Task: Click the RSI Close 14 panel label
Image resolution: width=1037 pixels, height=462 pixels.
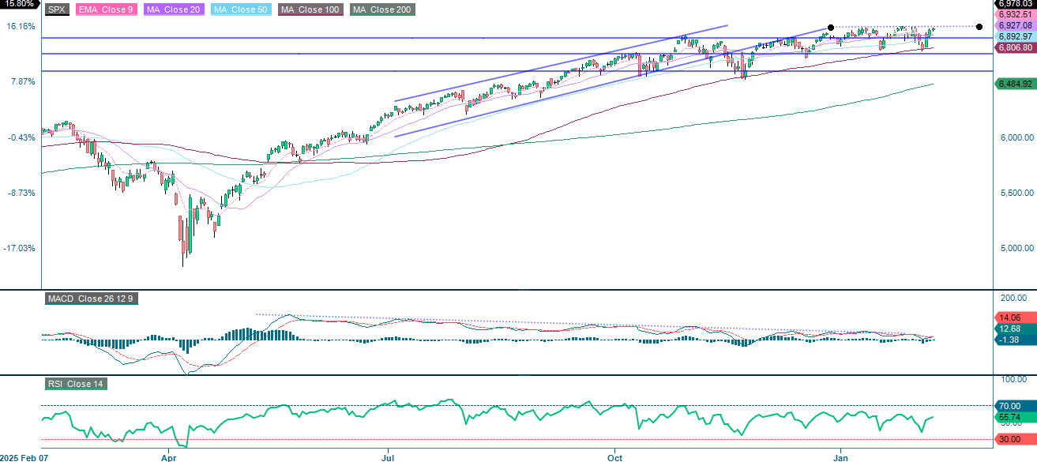Action: pos(77,385)
